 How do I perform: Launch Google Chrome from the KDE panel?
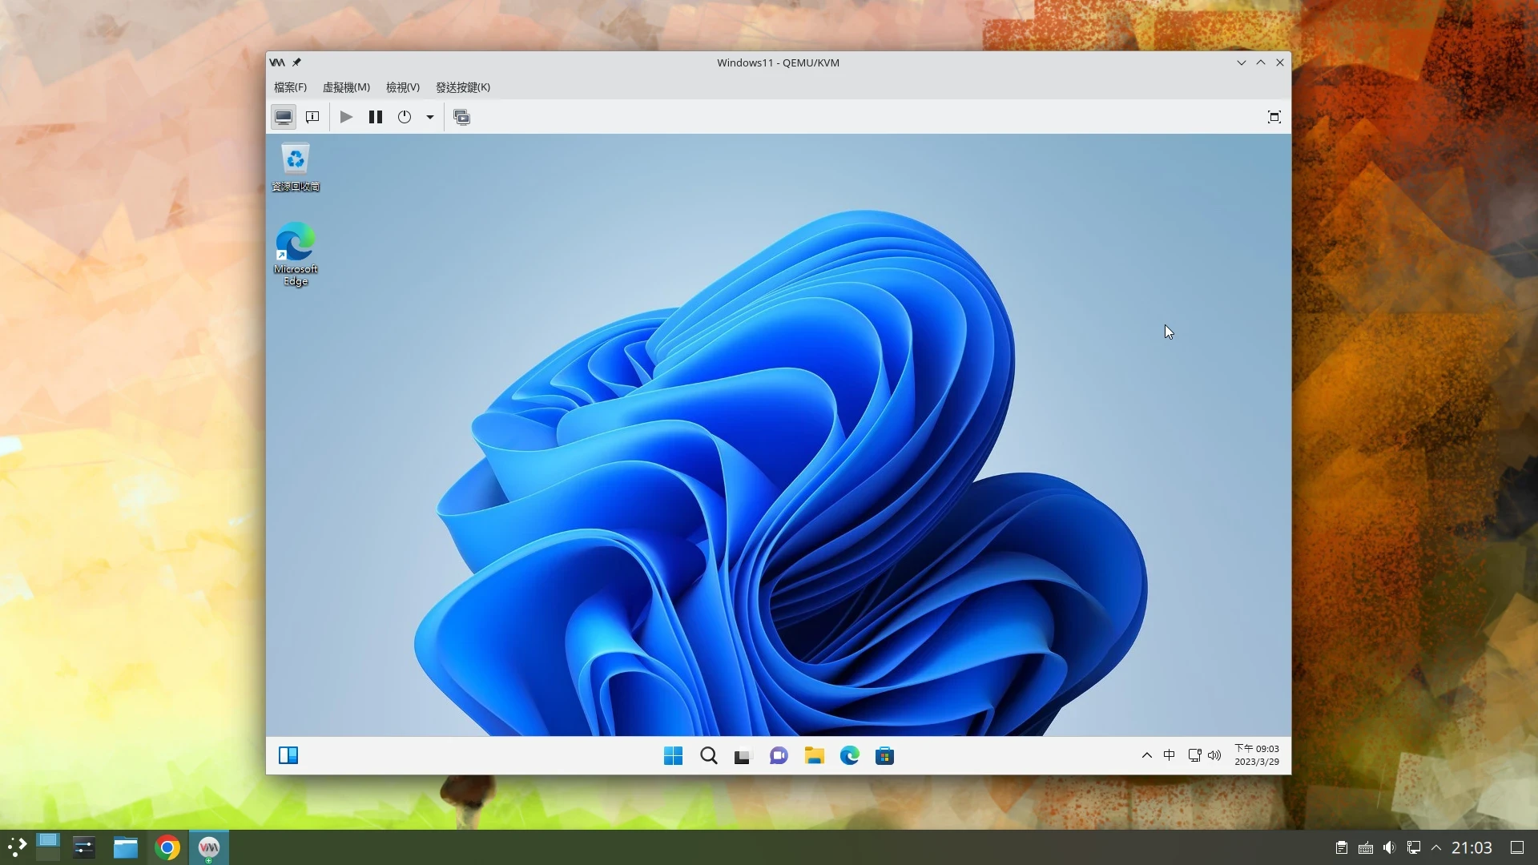167,847
